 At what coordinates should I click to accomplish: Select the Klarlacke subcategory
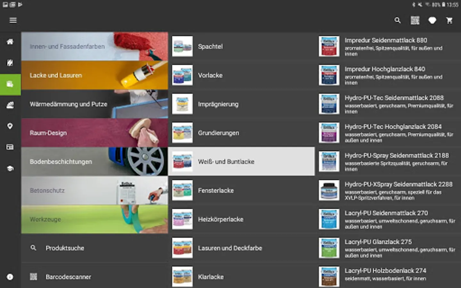click(241, 276)
